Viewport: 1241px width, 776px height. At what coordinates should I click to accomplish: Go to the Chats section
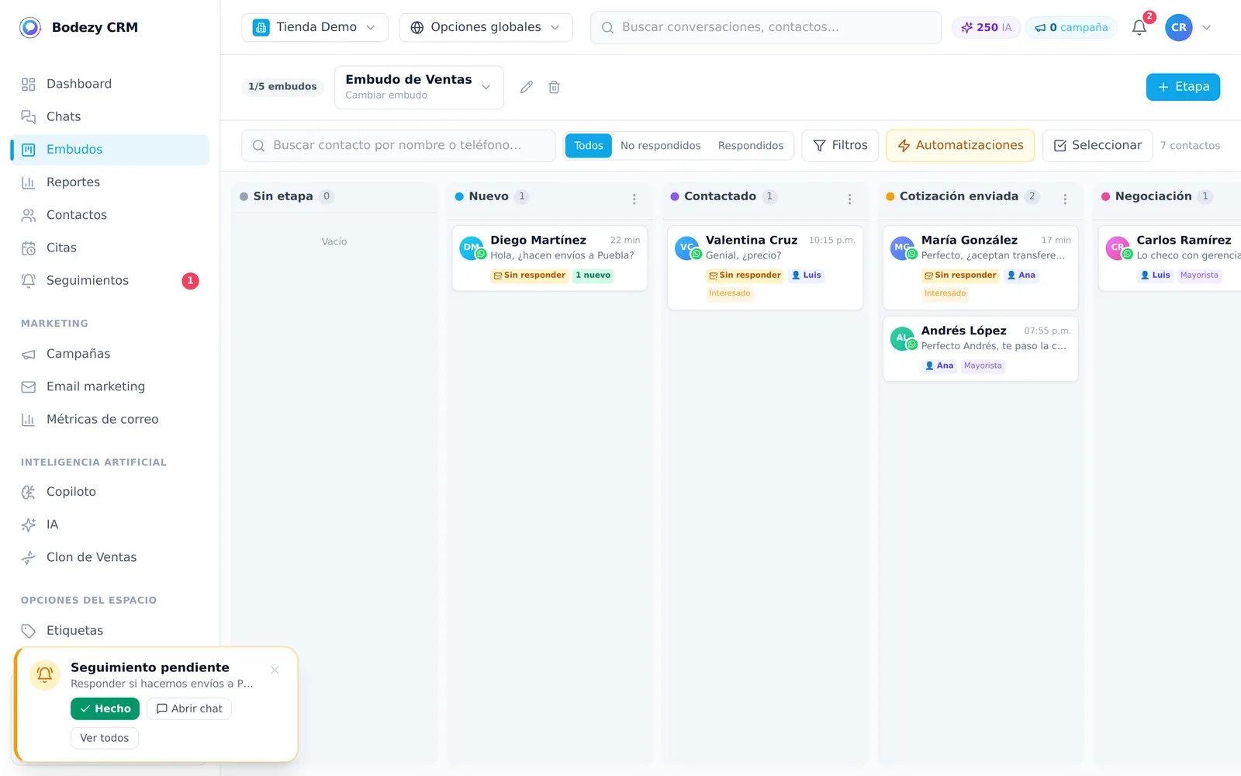point(110,116)
